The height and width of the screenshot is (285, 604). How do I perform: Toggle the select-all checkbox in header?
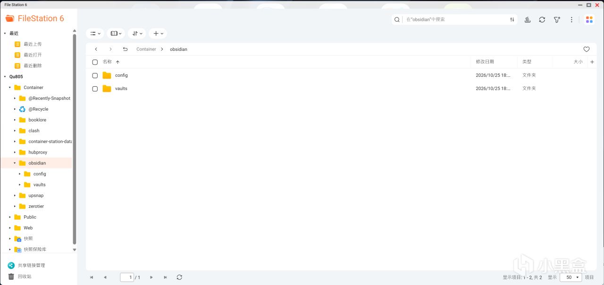tap(95, 62)
